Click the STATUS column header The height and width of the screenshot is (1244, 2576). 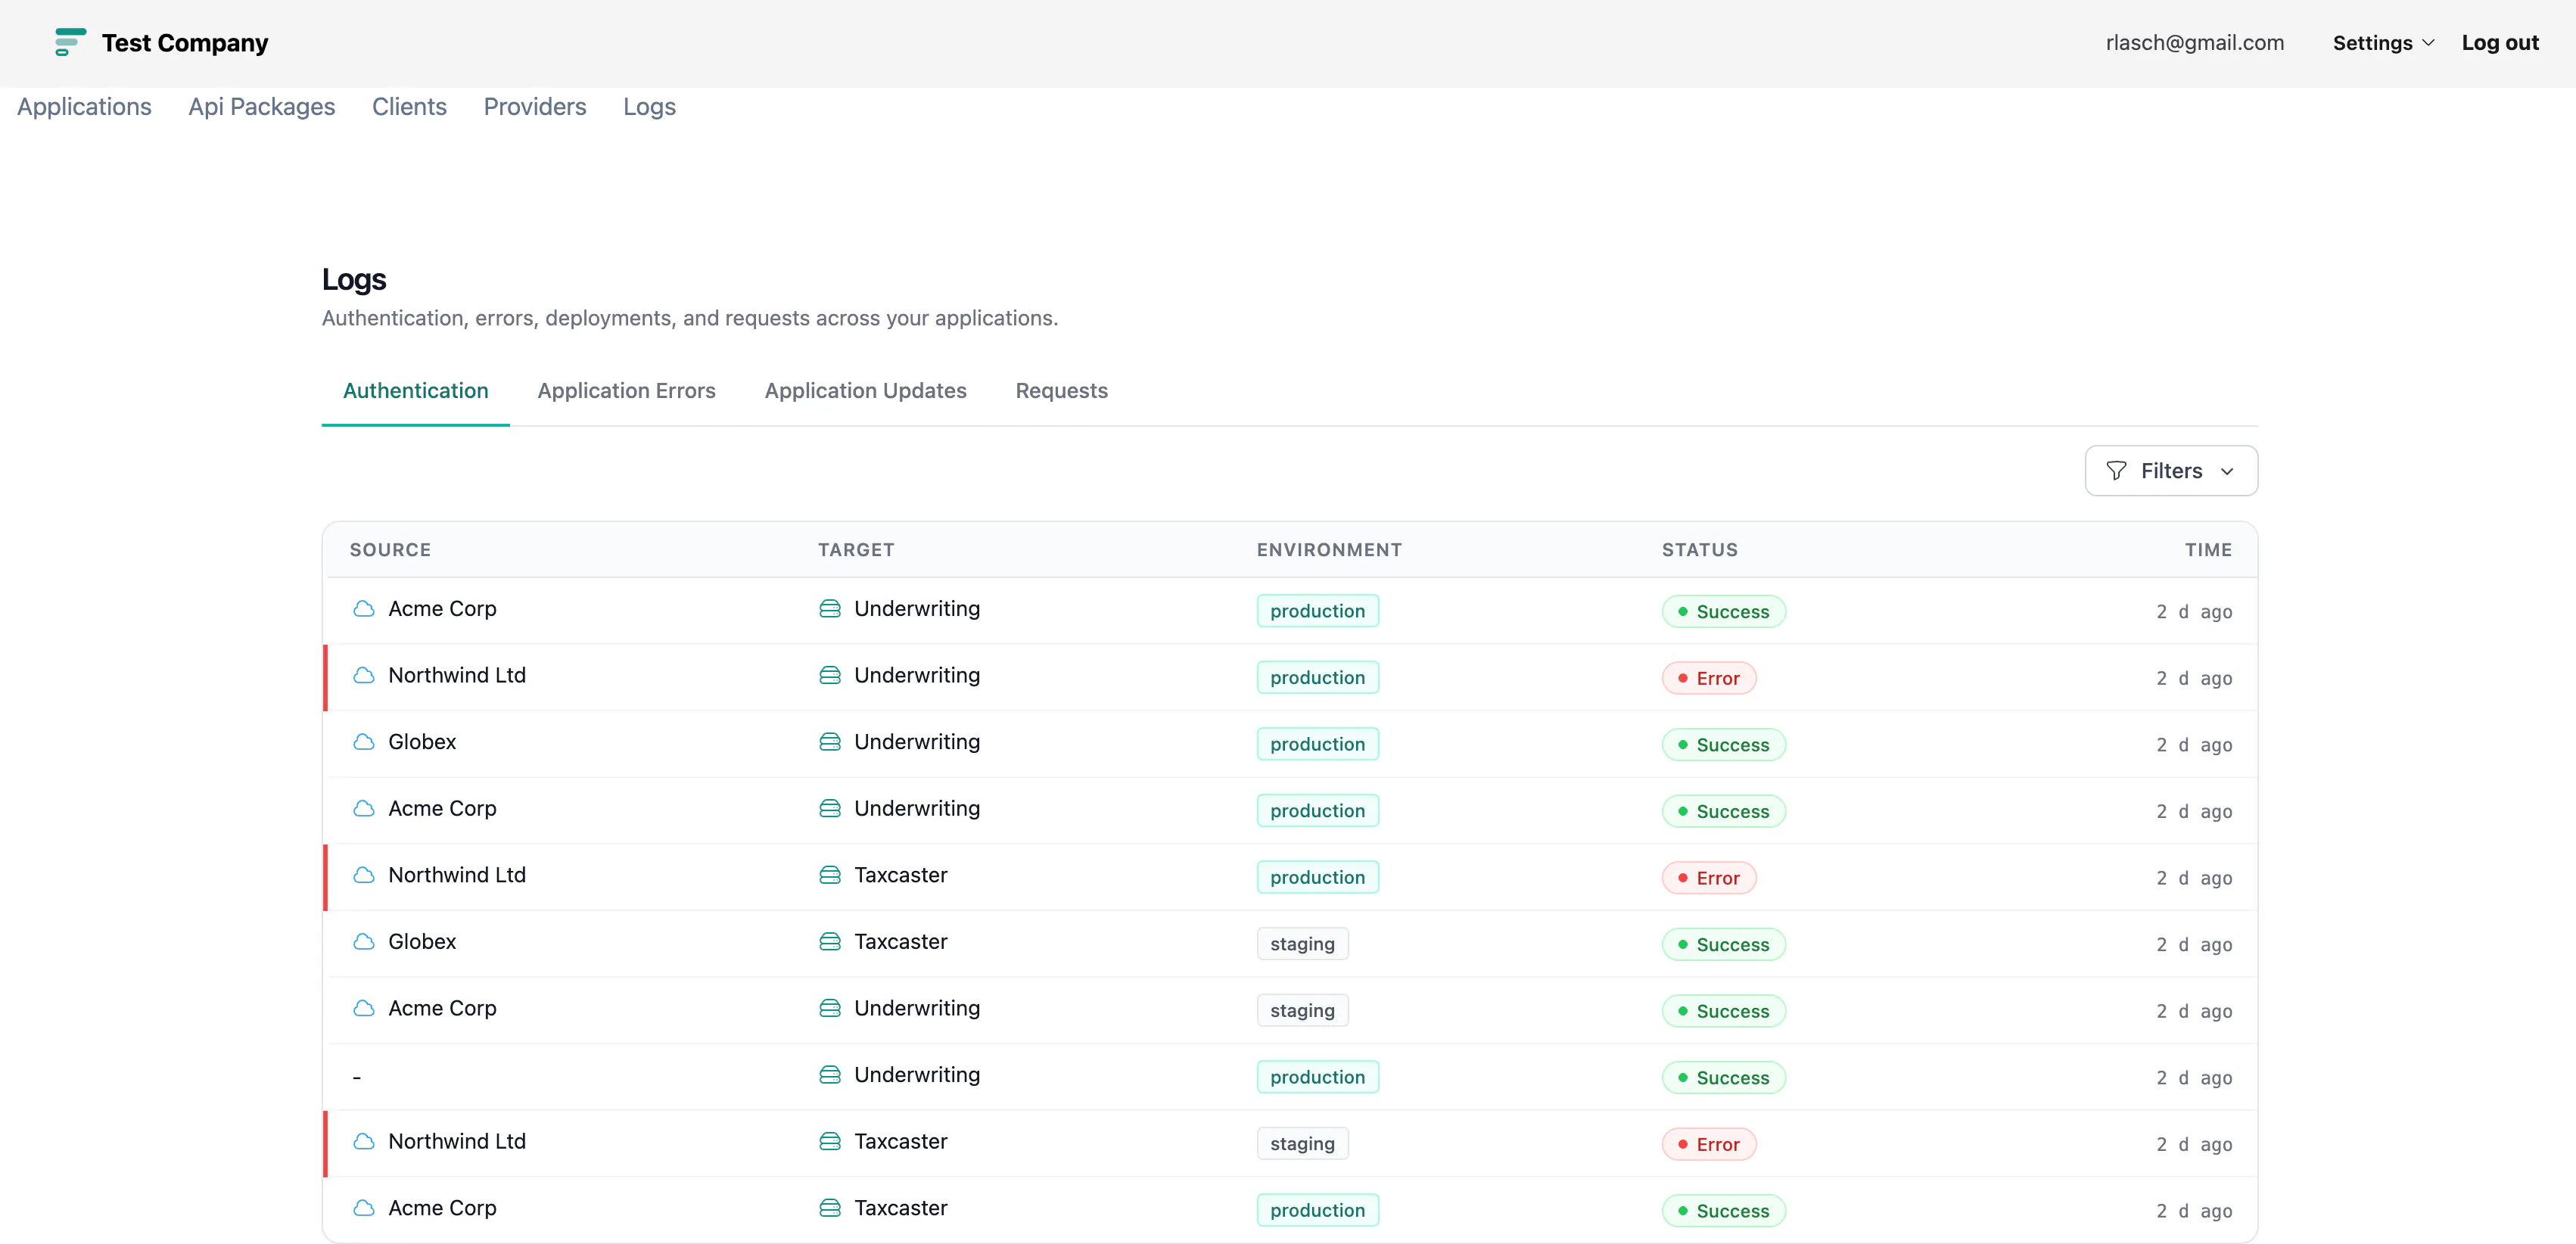pyautogui.click(x=1699, y=550)
